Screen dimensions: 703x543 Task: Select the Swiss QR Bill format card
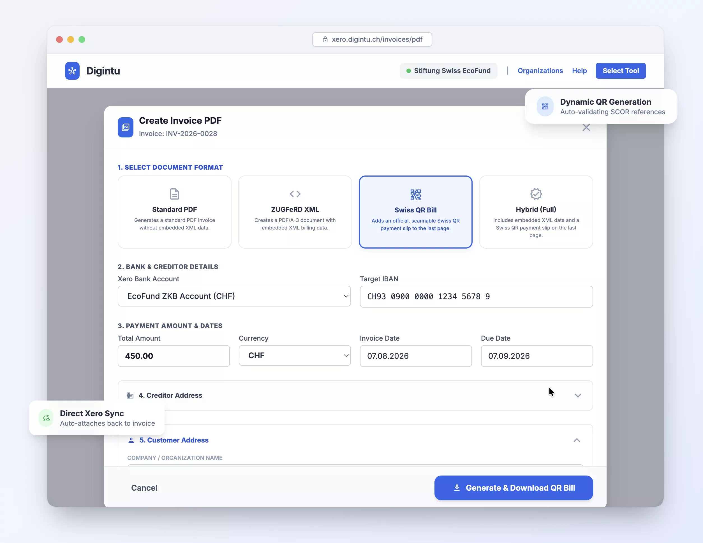pyautogui.click(x=416, y=212)
